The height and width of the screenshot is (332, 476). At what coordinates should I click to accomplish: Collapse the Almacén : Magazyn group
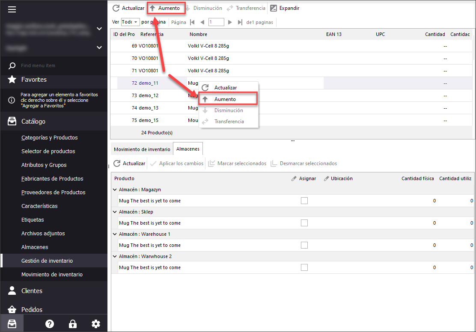(x=115, y=190)
